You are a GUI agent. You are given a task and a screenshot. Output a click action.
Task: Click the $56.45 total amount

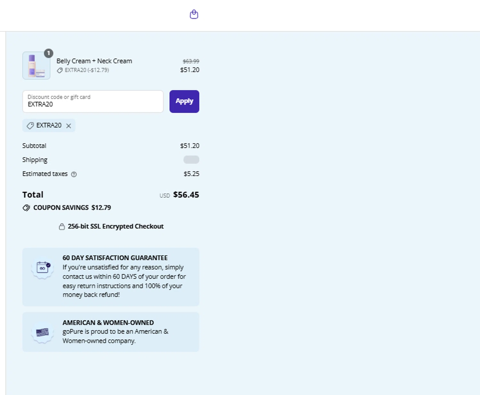click(x=186, y=195)
